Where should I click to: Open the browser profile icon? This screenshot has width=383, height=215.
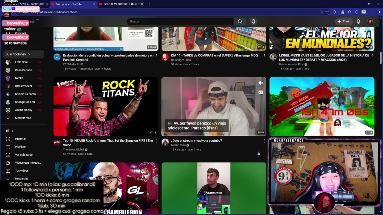(364, 12)
